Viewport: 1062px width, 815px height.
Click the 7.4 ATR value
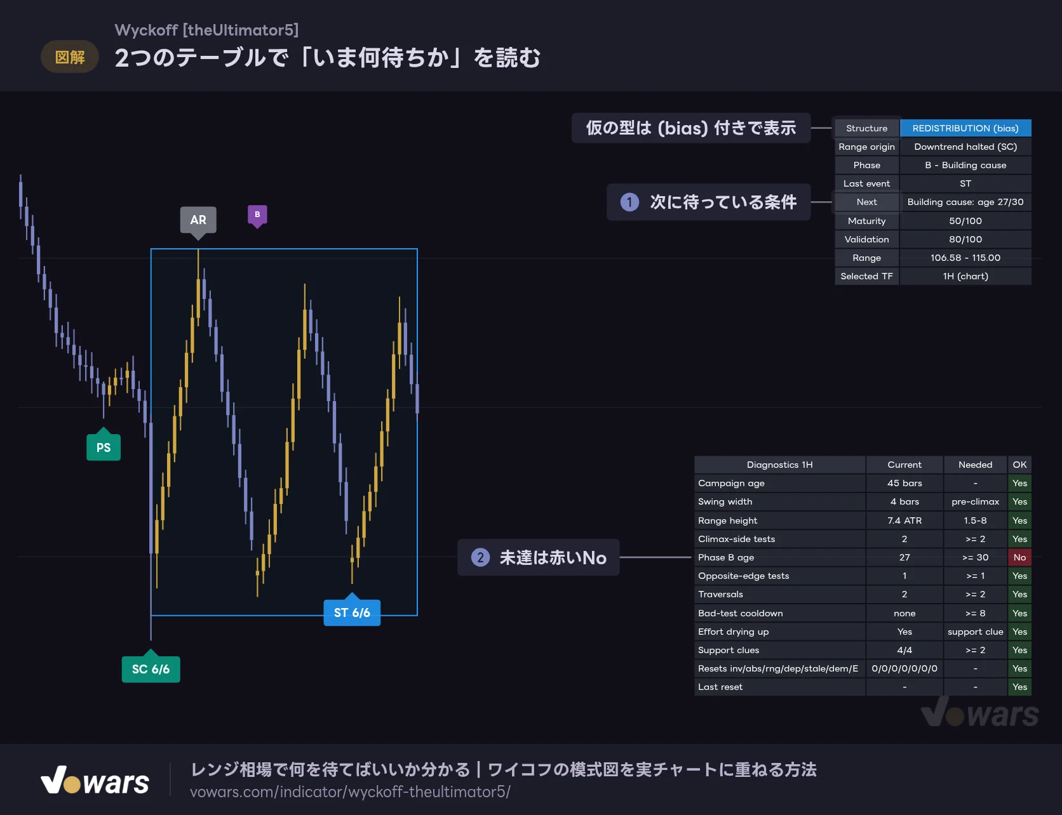pyautogui.click(x=904, y=520)
